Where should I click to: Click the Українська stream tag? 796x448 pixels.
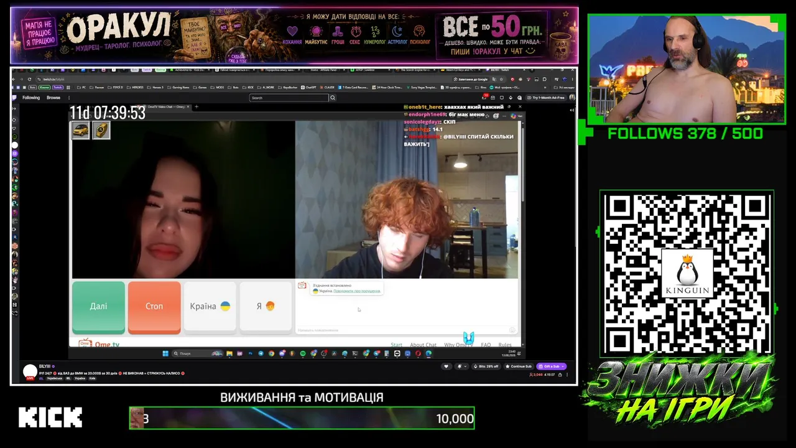pos(53,378)
